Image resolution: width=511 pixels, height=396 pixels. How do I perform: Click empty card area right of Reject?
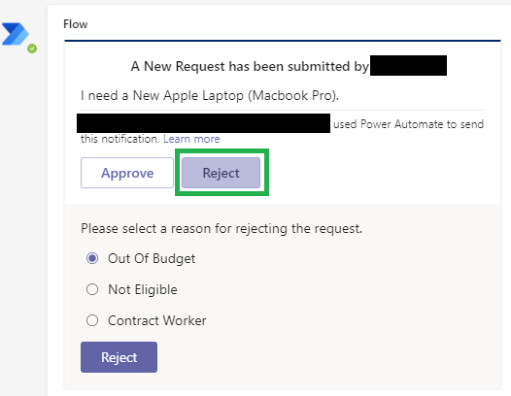tap(385, 173)
